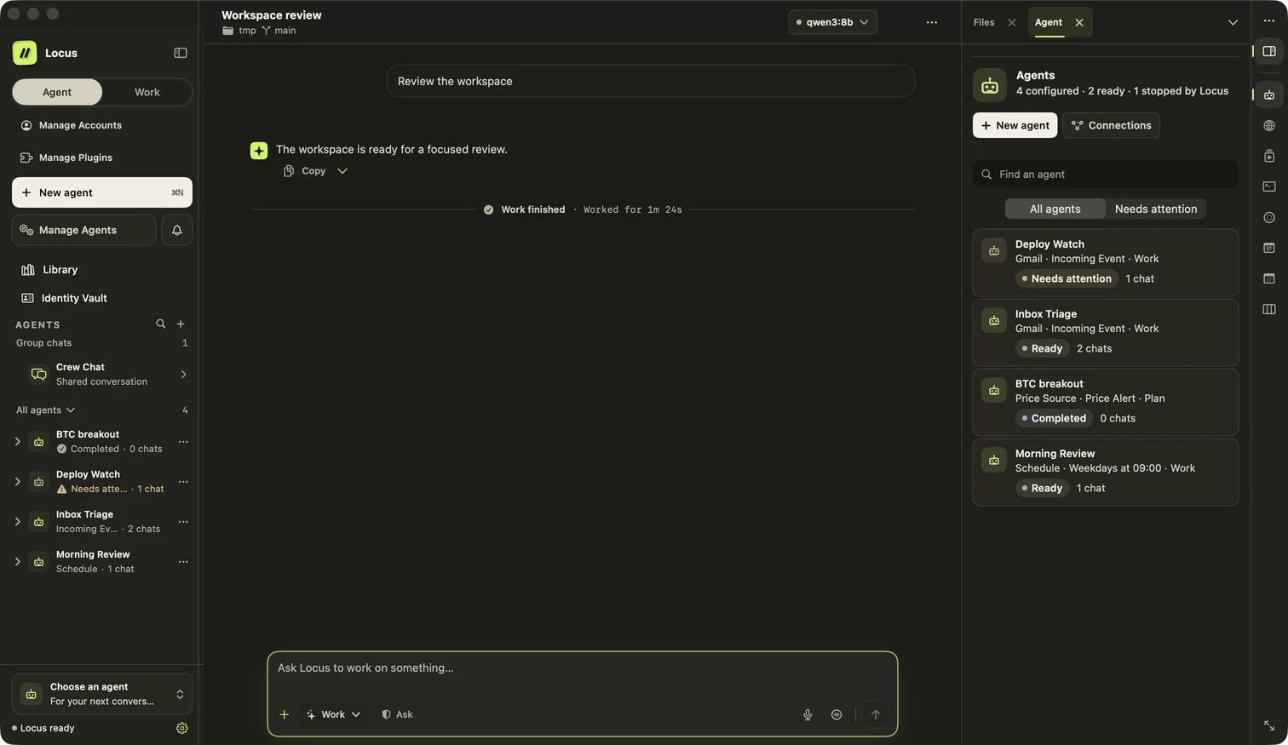Open Morning Review agent card
This screenshot has height=745, width=1288.
1105,472
